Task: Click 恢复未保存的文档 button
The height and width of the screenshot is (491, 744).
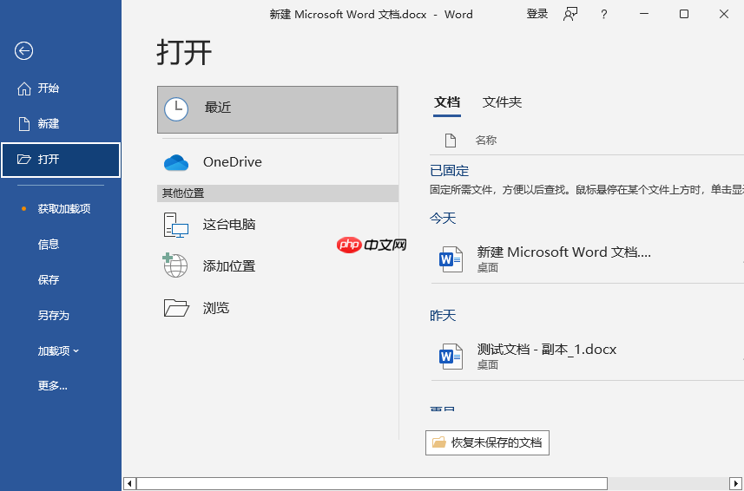Action: coord(487,442)
